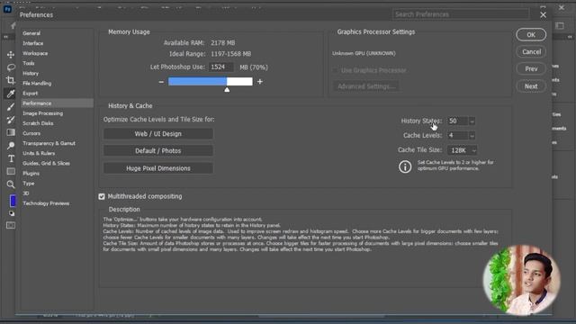Close the Preferences dialog
Image resolution: width=576 pixels, height=324 pixels.
543,15
